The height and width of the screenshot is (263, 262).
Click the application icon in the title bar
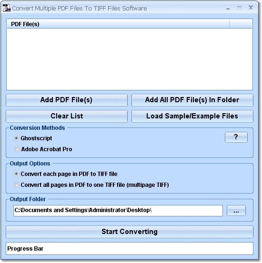[x=7, y=8]
